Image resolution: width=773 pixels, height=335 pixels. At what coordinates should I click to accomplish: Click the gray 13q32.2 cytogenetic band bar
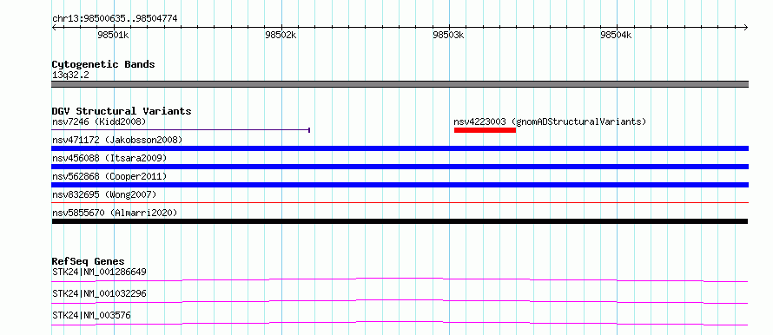[400, 84]
